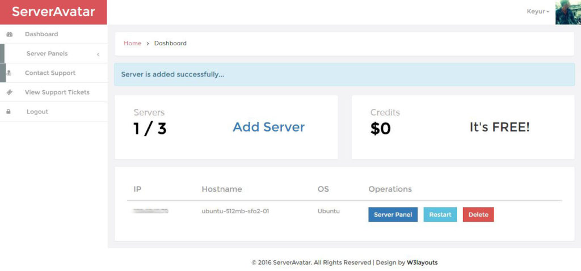
Task: Click the user profile picture
Action: 568,12
